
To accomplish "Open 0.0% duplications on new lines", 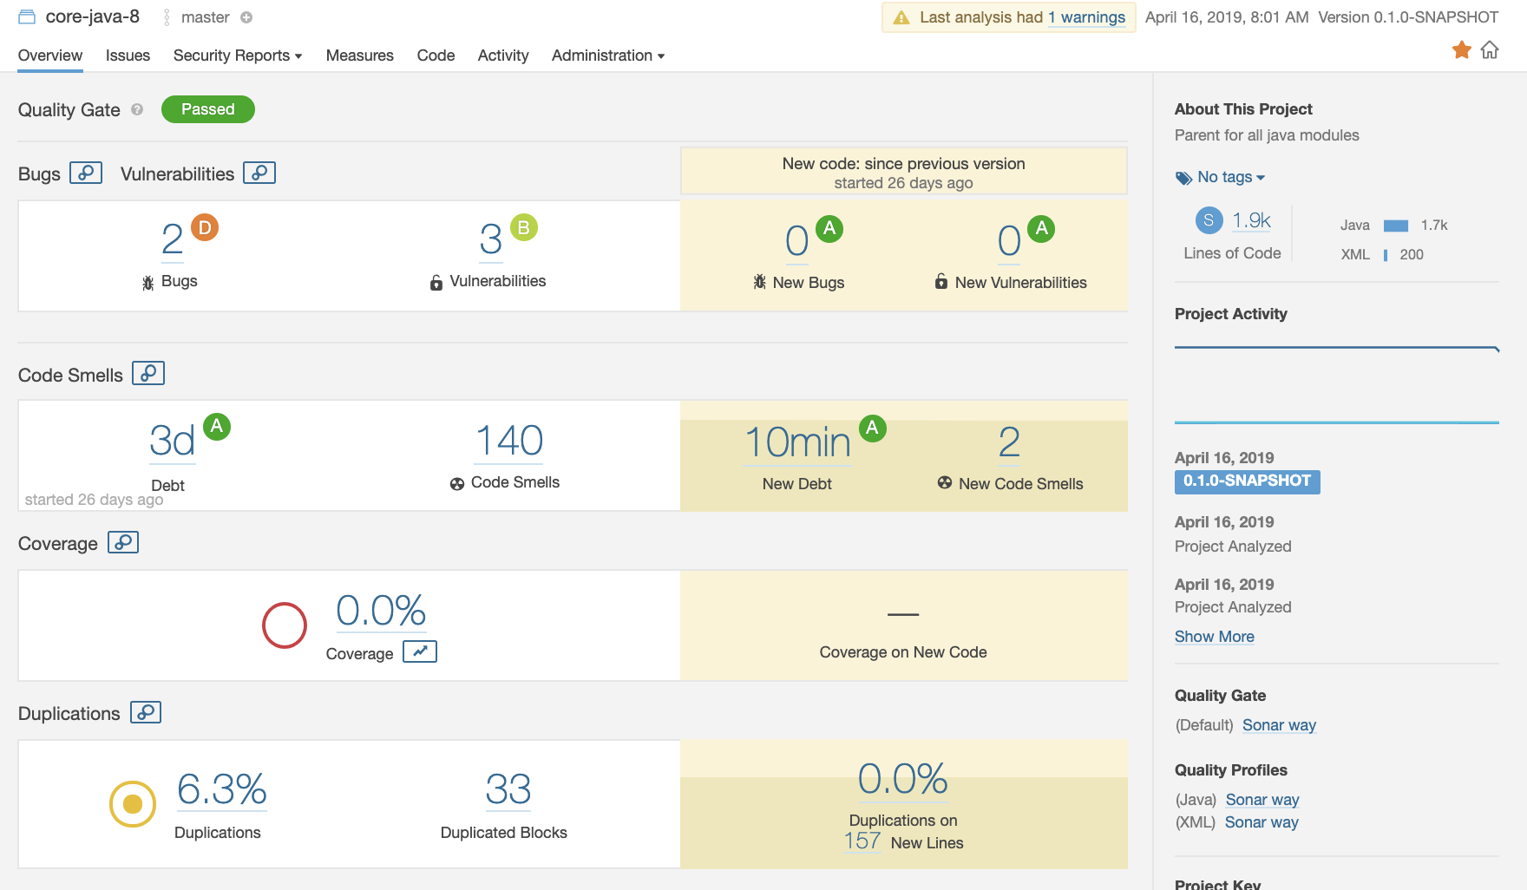I will tap(902, 779).
